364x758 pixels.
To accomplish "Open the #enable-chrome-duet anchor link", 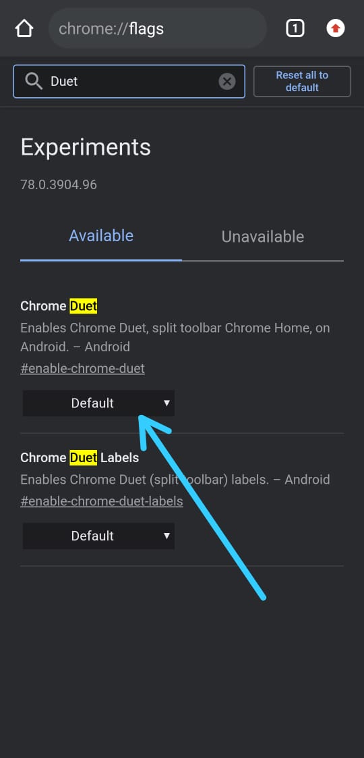I will click(x=82, y=368).
